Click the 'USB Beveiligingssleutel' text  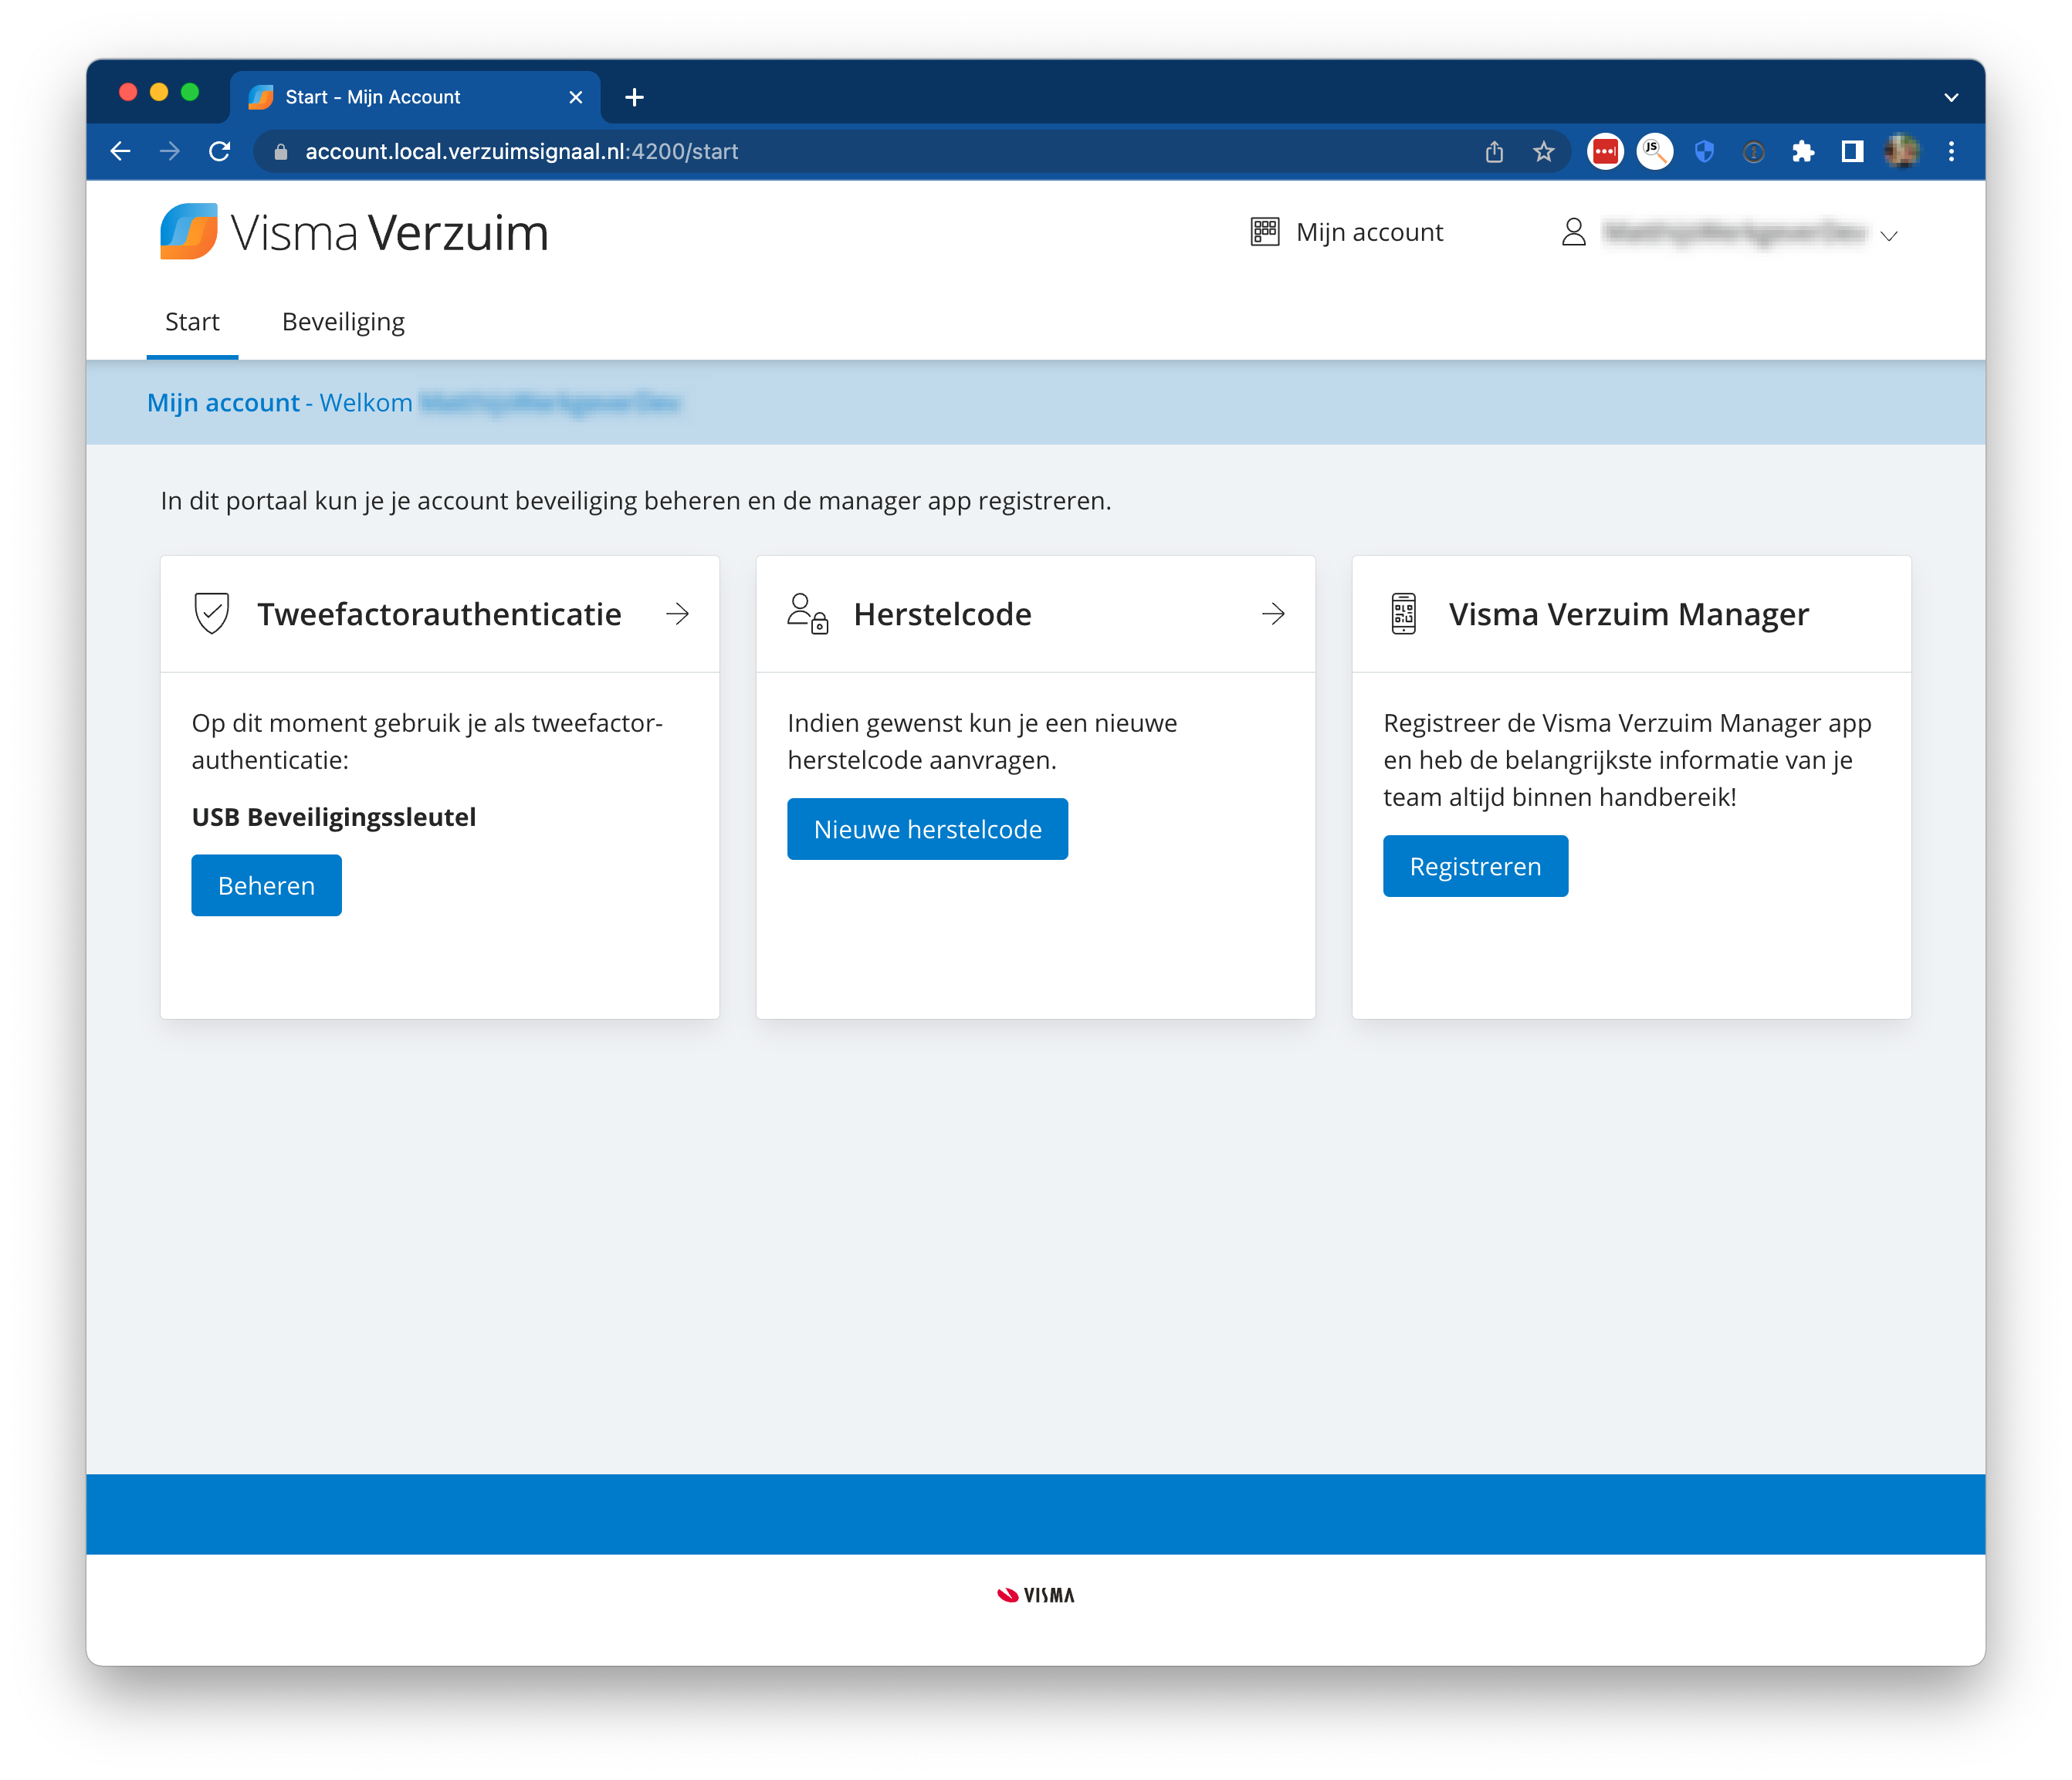[334, 817]
